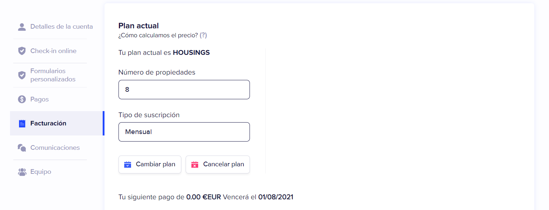The image size is (549, 210).
Task: Click the shield icon beside Formularios personalizados
Action: (22, 75)
